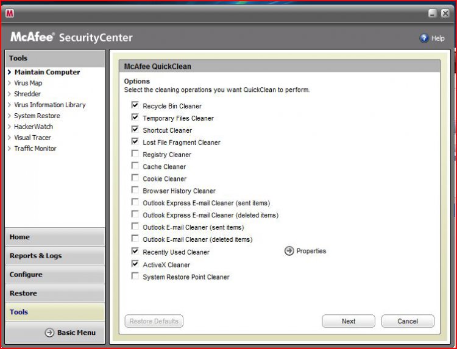The width and height of the screenshot is (457, 349).
Task: Click the Basic Menu arrow icon
Action: point(49,333)
